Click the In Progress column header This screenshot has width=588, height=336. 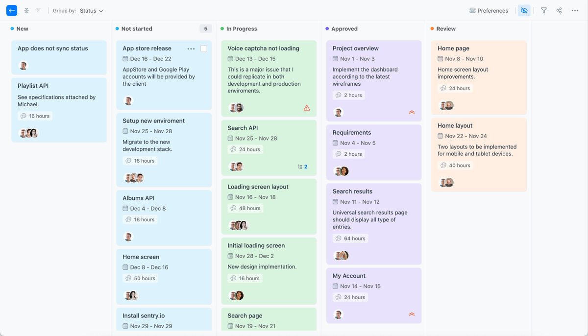(242, 29)
